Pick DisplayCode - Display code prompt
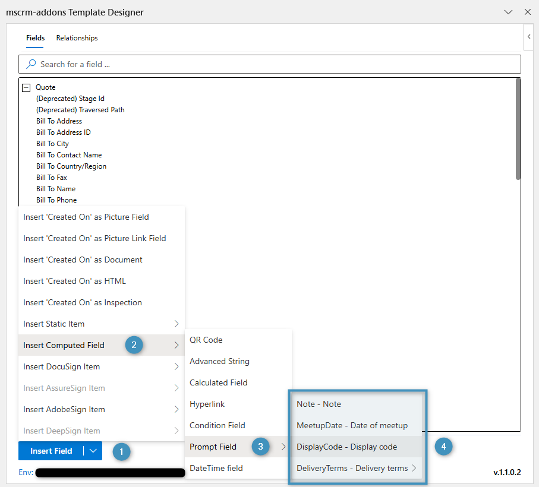The height and width of the screenshot is (487, 539). [x=347, y=447]
